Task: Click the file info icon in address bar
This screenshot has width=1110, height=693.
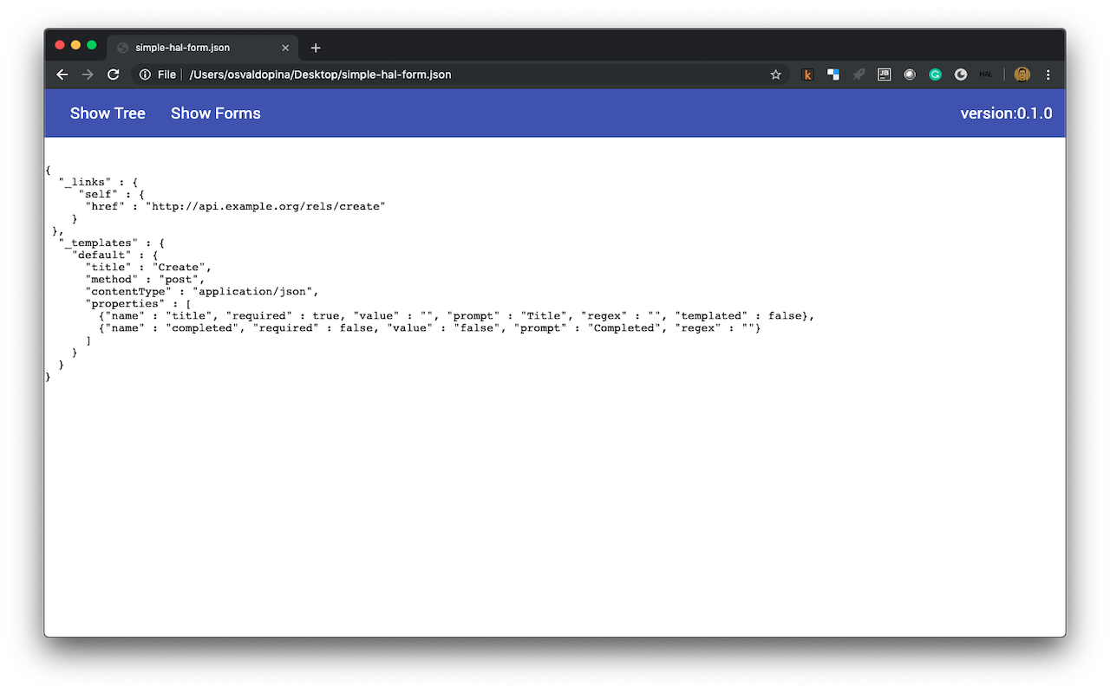Action: pos(145,74)
